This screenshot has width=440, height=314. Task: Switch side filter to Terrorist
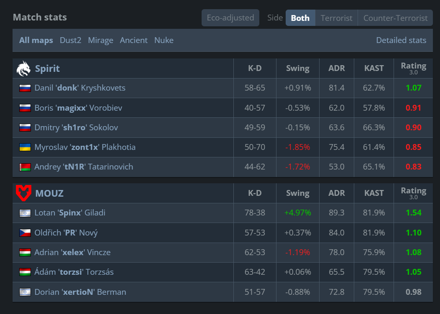(336, 18)
